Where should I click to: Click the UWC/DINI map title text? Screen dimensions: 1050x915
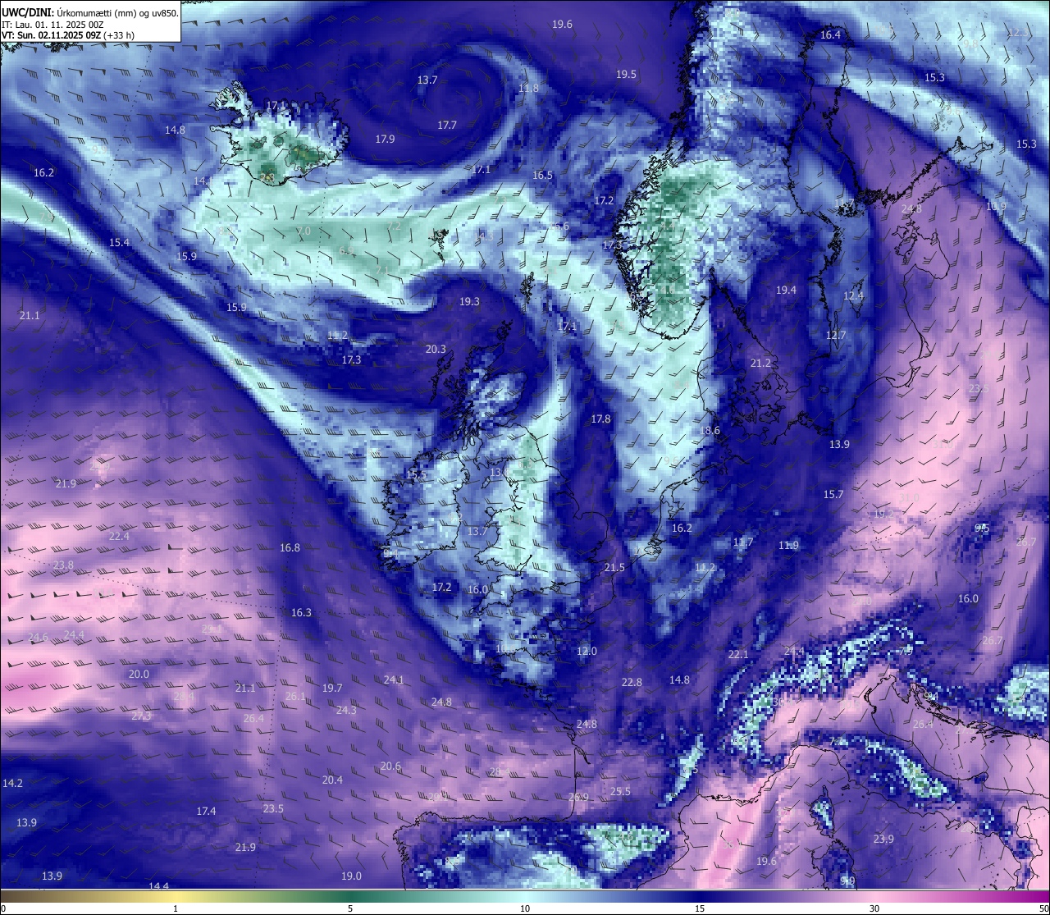point(89,13)
